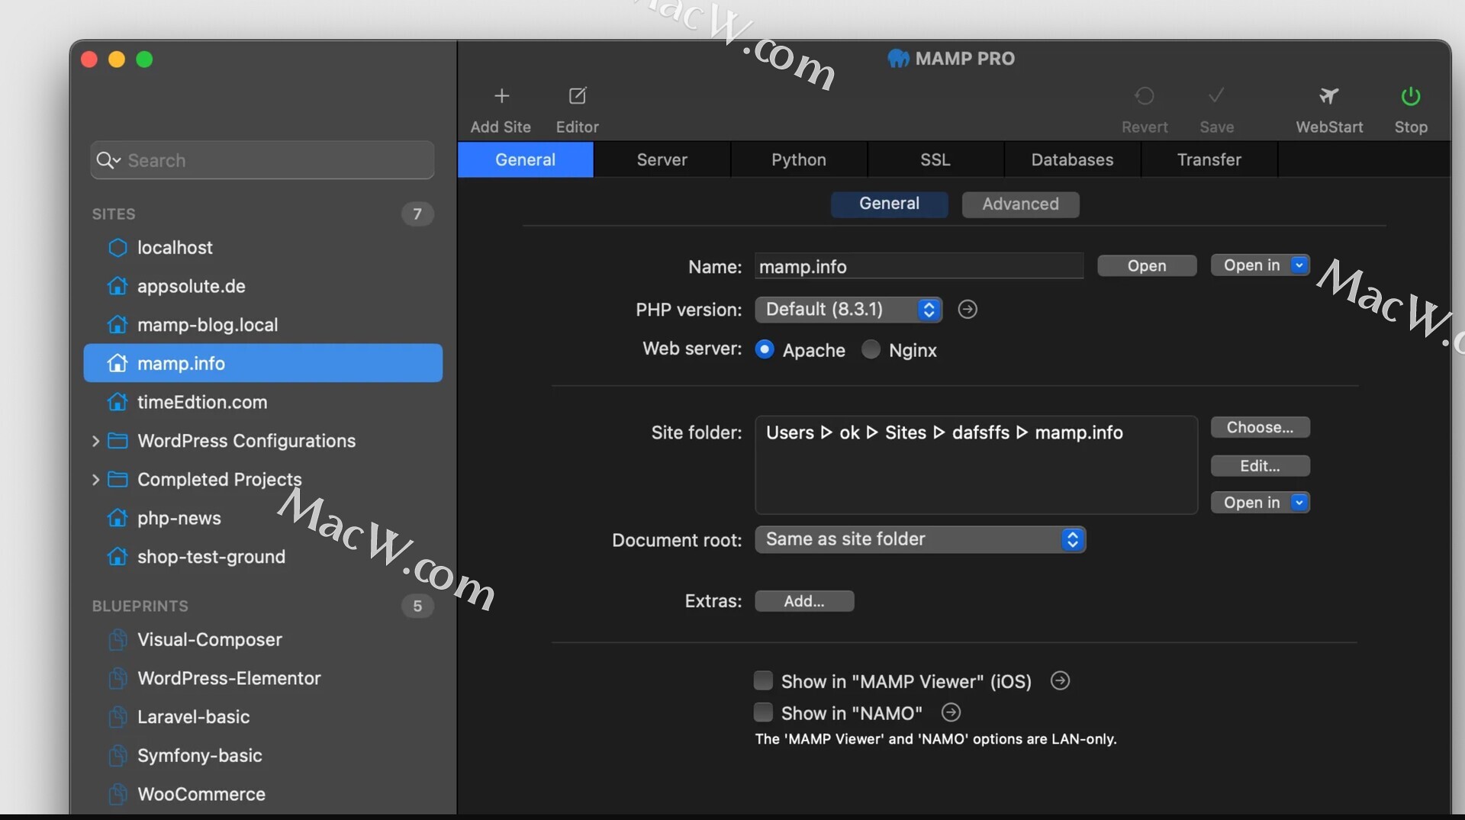Enable Show in MAMP Viewer (iOS) checkbox
The height and width of the screenshot is (820, 1465).
pyautogui.click(x=763, y=680)
